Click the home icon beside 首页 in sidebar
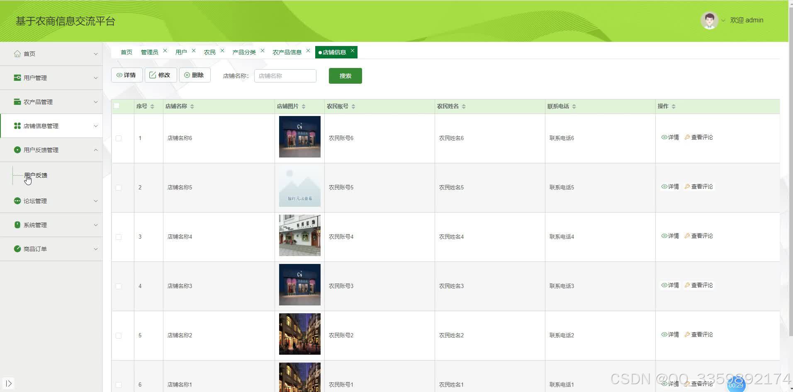 (x=17, y=53)
